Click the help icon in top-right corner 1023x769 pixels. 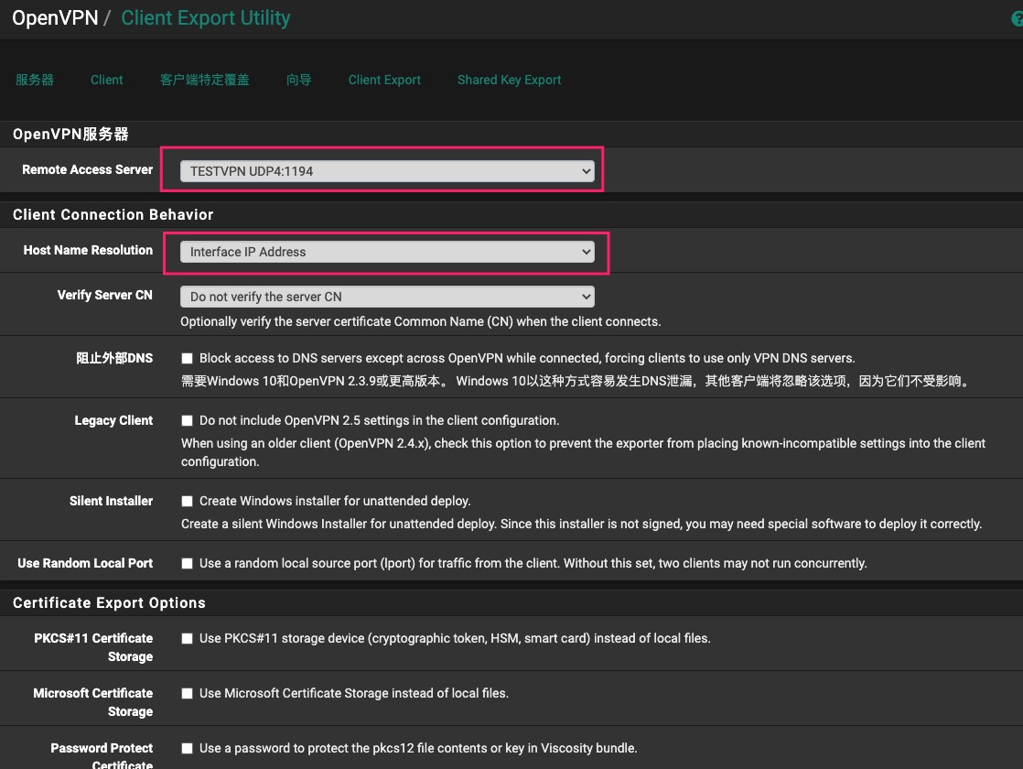pyautogui.click(x=1017, y=19)
